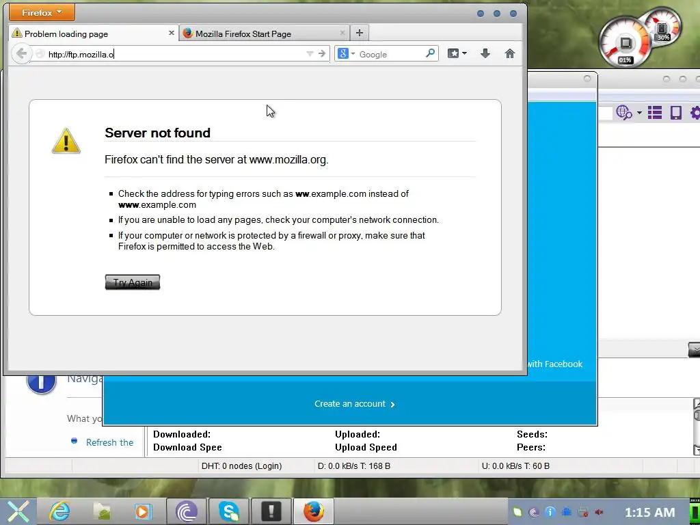The width and height of the screenshot is (700, 525).
Task: Open the file explorer folder taskbar icon
Action: 103,511
